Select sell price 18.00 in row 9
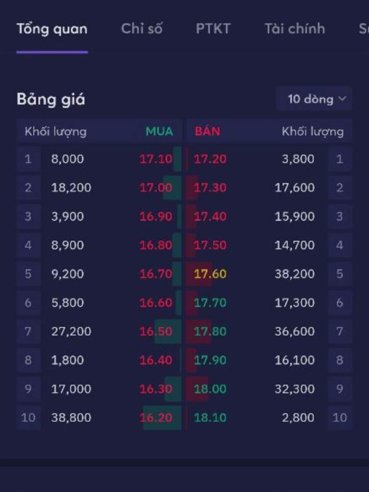Screen dimensions: 369x492 coord(210,389)
